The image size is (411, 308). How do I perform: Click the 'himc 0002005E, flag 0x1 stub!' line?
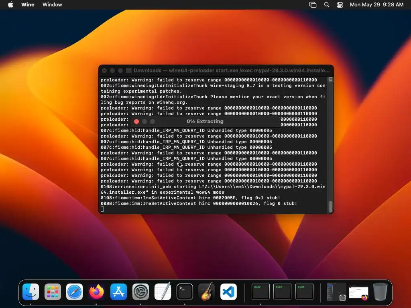click(x=190, y=198)
